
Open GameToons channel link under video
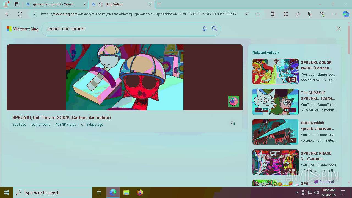pos(41,124)
